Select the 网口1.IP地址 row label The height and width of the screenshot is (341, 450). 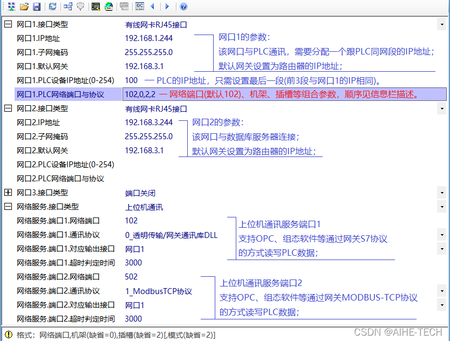38,38
